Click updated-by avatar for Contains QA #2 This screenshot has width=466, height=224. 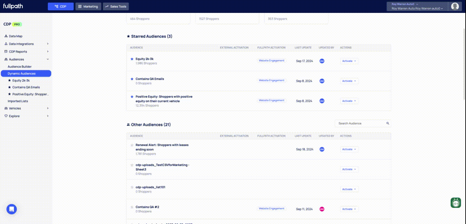point(322,209)
